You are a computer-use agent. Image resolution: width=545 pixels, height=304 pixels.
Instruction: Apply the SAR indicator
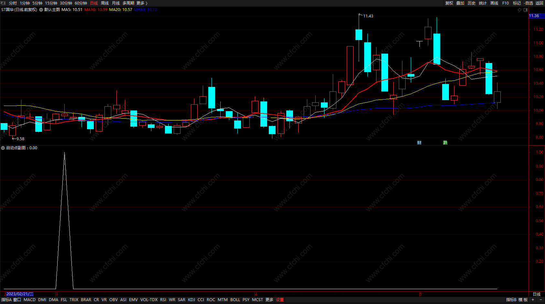(182, 300)
